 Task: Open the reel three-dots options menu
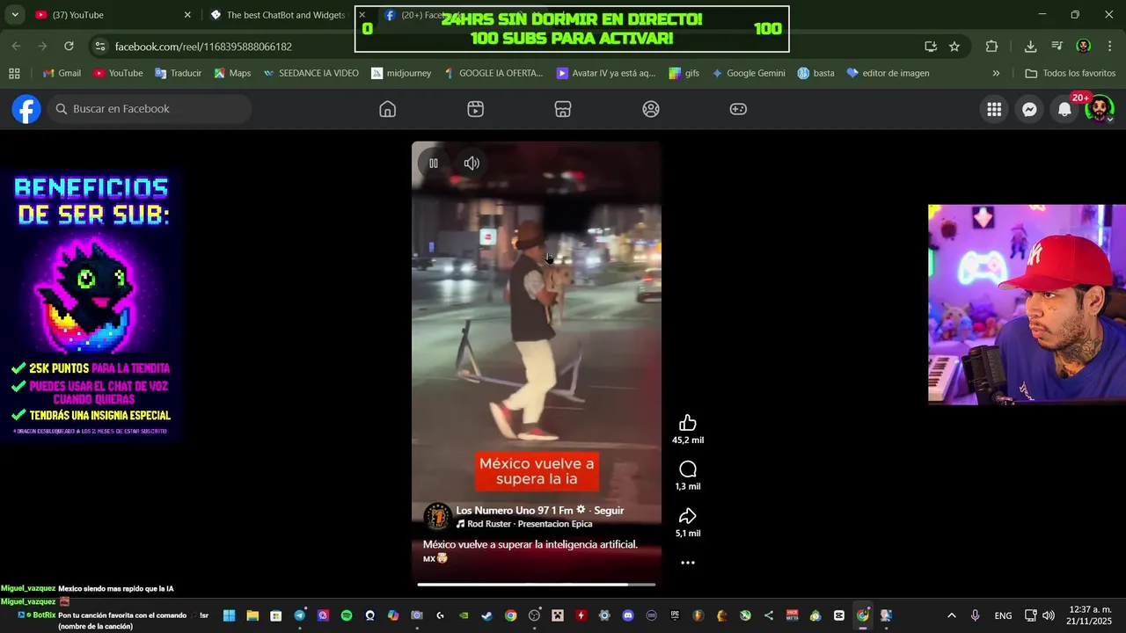[688, 563]
